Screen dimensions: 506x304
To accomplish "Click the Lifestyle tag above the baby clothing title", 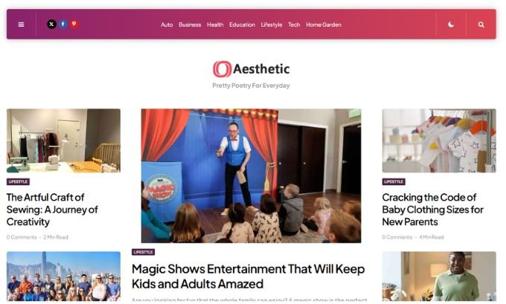I will 394,182.
